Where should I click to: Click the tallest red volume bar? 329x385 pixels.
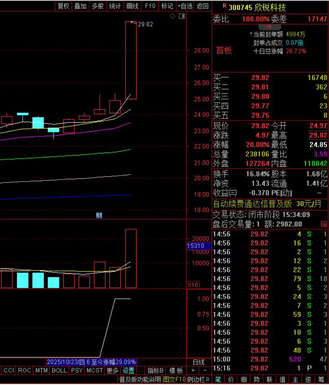click(131, 258)
